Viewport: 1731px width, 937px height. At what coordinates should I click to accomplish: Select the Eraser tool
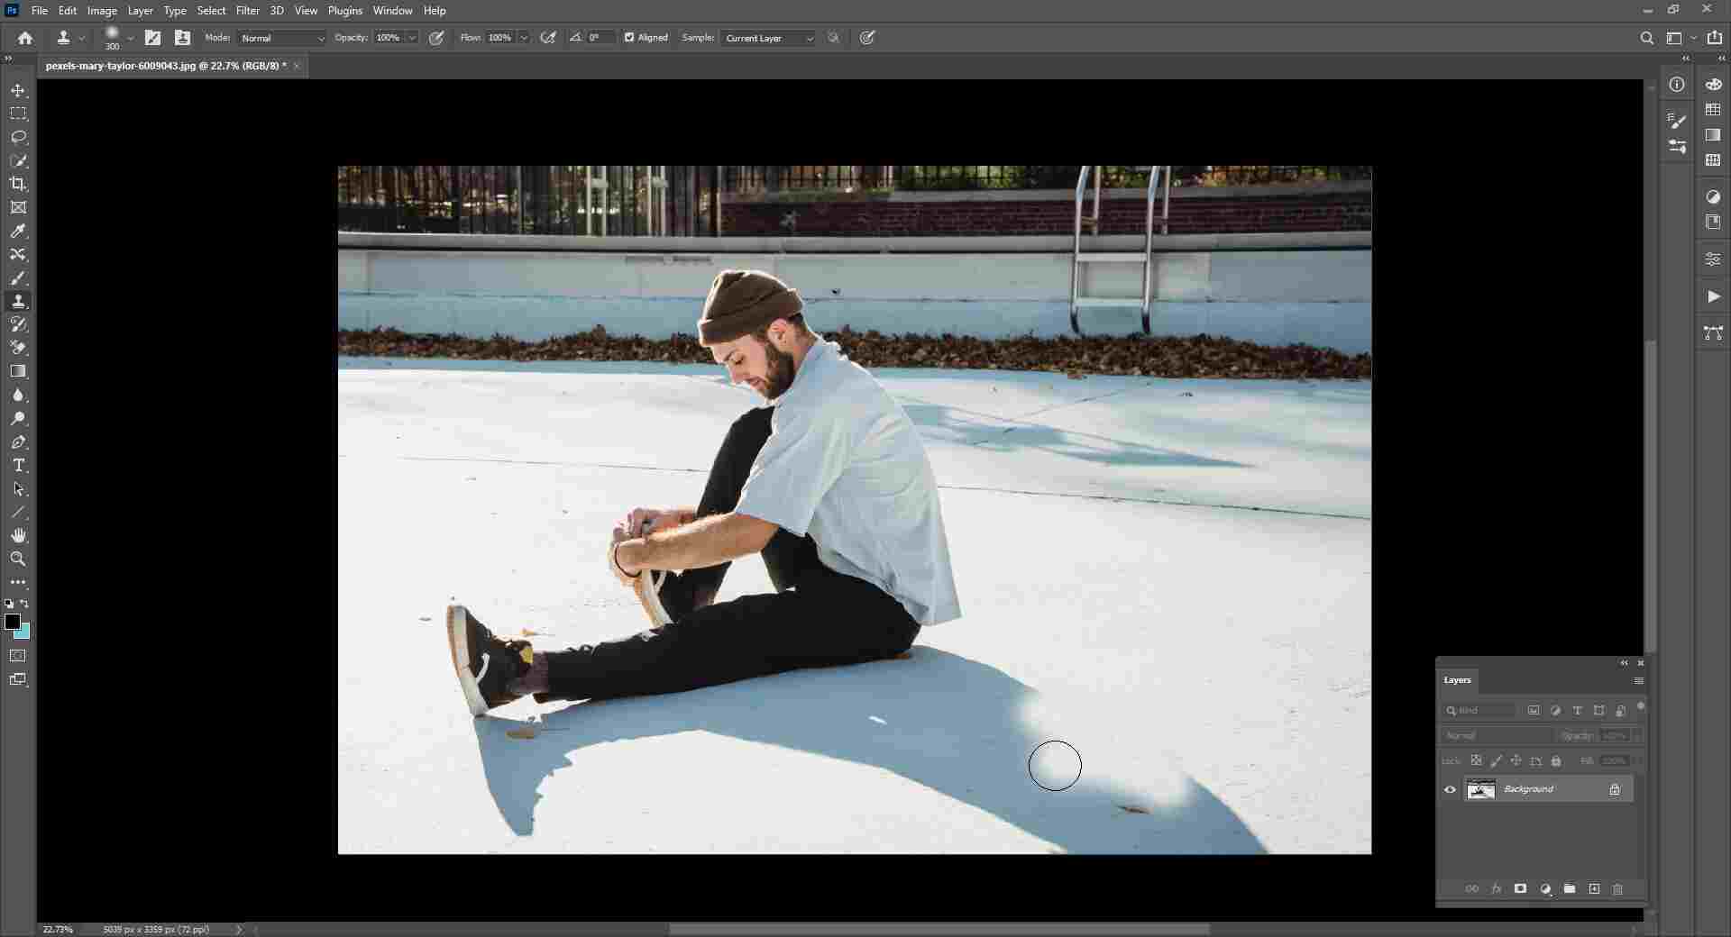[18, 349]
